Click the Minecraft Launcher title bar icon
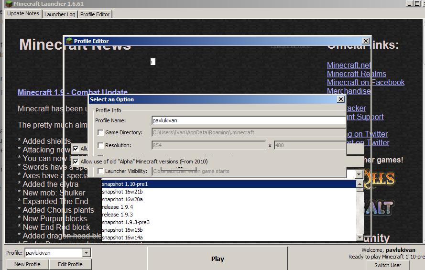The image size is (425, 270). click(9, 4)
